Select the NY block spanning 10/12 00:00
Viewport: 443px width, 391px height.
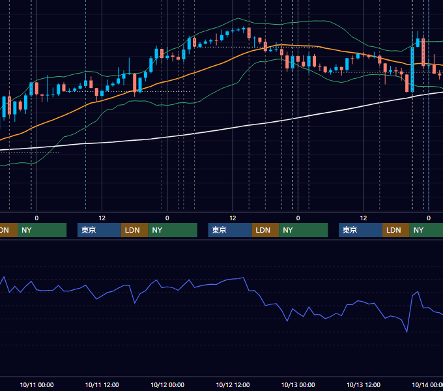pos(173,230)
